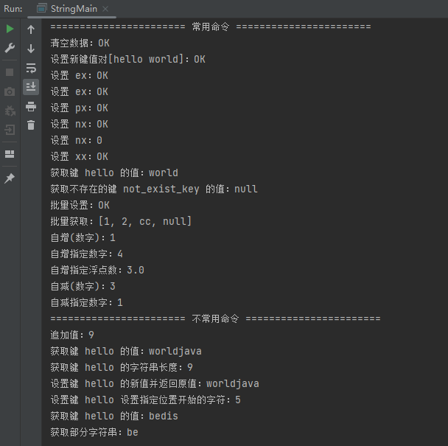Click the 批量获取 output line
The image size is (448, 446).
coord(121,221)
